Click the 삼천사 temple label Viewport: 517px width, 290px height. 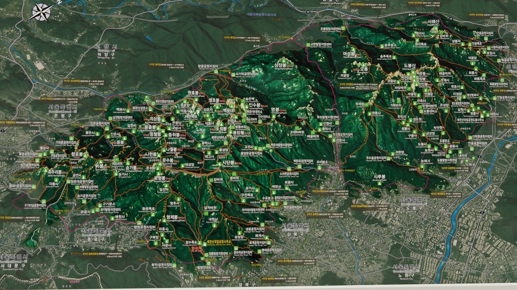131,125
